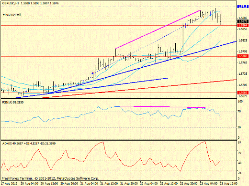This screenshot has height=186, width=249.
Task: Select the magenta divergence line on RSI panel
Action: [x=160, y=107]
